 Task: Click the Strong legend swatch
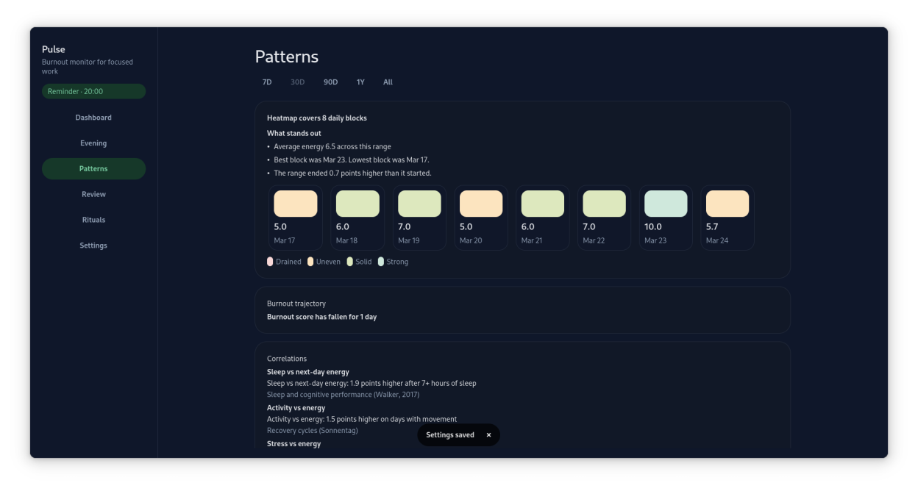pyautogui.click(x=381, y=262)
